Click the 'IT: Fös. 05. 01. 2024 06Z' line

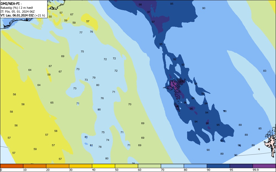pyautogui.click(x=17, y=12)
